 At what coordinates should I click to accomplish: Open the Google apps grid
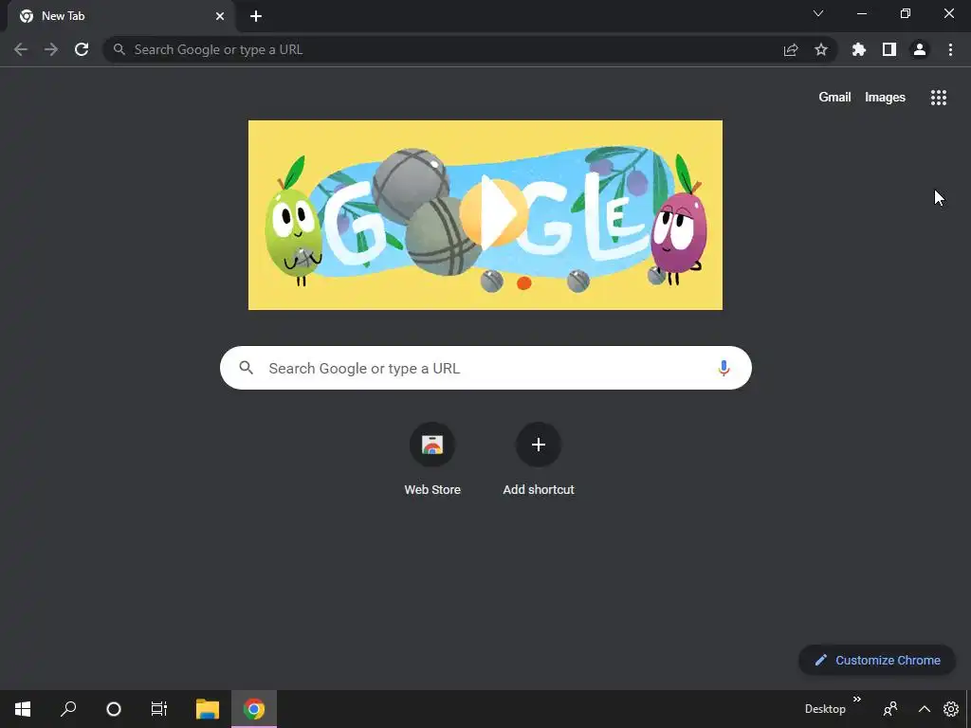[939, 98]
